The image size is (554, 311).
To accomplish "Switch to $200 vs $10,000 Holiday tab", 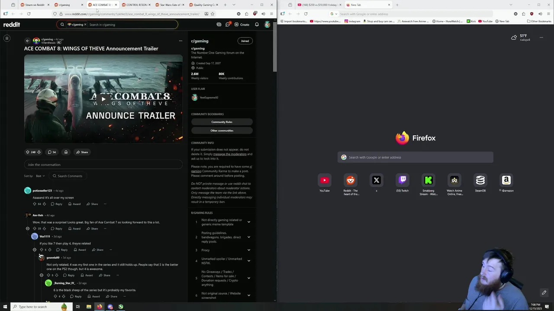I will coord(319,5).
